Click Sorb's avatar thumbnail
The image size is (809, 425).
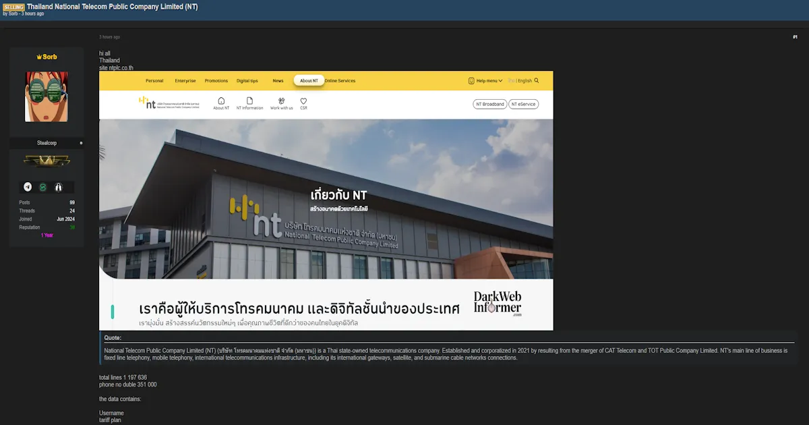click(x=47, y=96)
